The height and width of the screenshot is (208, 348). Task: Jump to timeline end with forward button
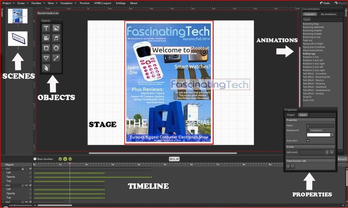click(x=70, y=159)
